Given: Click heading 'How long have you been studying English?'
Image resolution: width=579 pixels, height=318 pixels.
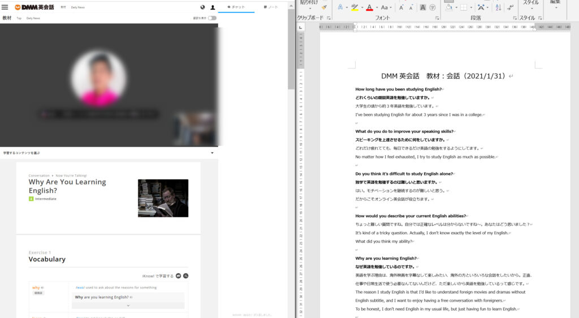Looking at the screenshot, I should [399, 89].
